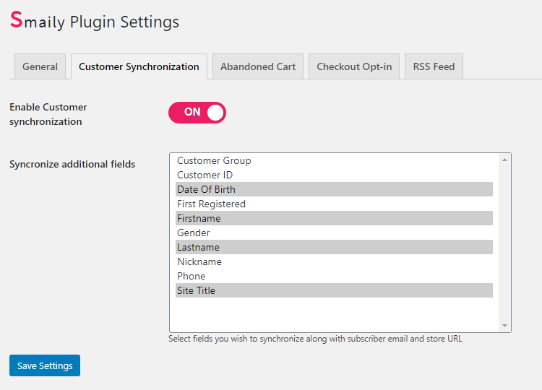The width and height of the screenshot is (542, 390).
Task: Click the Save Settings button
Action: [x=45, y=365]
